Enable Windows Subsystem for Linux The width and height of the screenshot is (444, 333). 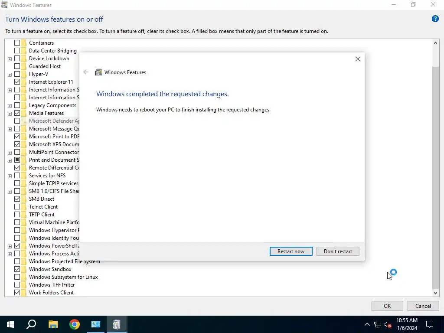(x=17, y=277)
